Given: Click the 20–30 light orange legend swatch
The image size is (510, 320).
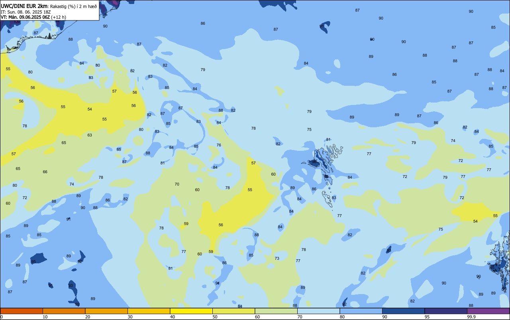Looking at the screenshot, I should [x=106, y=311].
